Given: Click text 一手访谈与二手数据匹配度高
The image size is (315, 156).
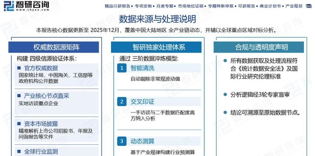Looking at the screenshot, I should 163,113.
